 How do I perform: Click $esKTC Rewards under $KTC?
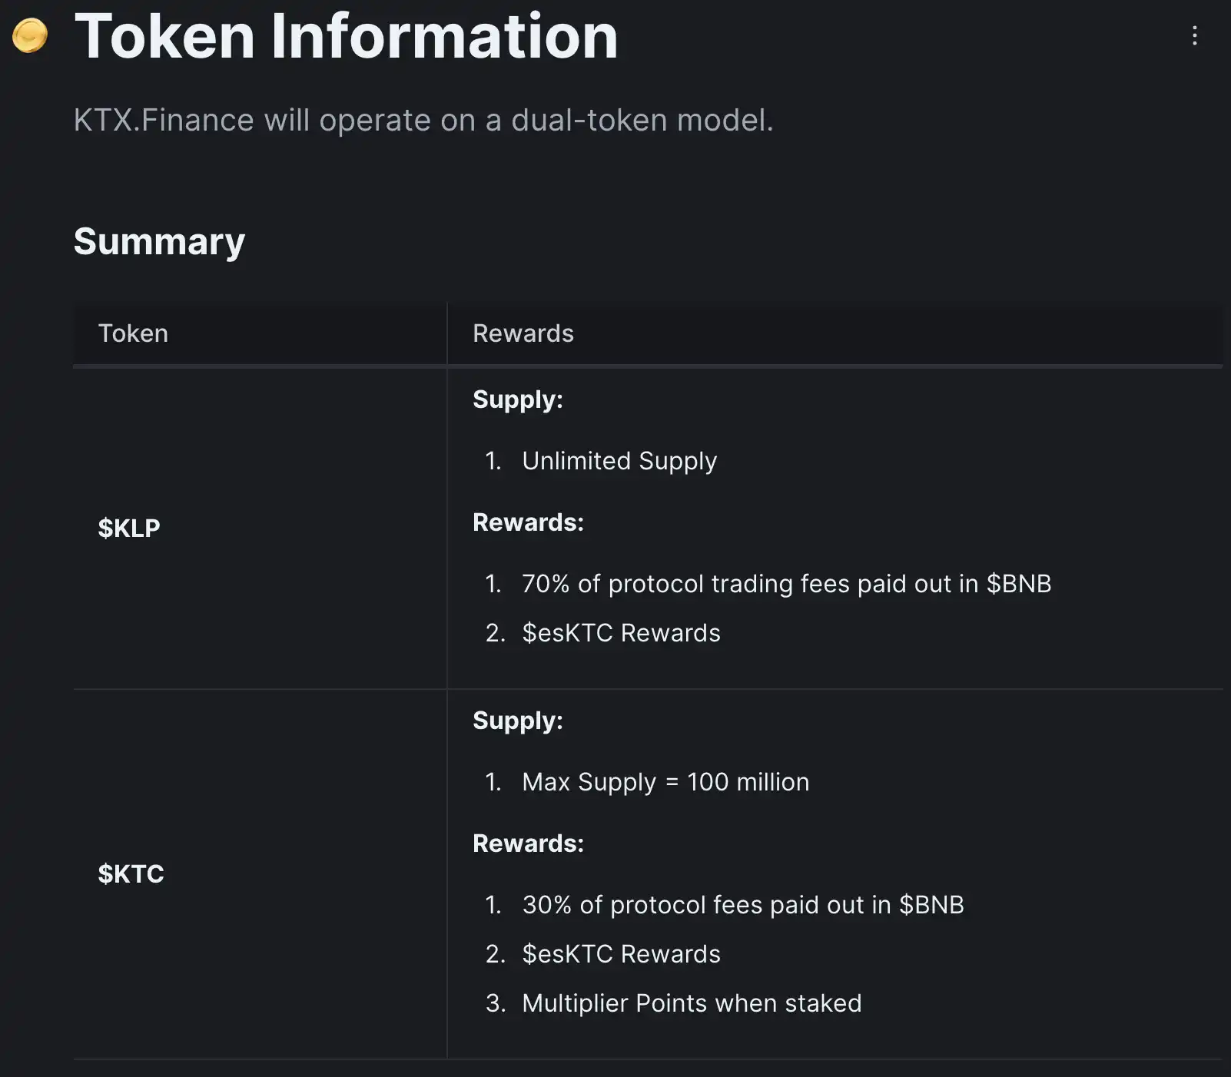pos(621,954)
